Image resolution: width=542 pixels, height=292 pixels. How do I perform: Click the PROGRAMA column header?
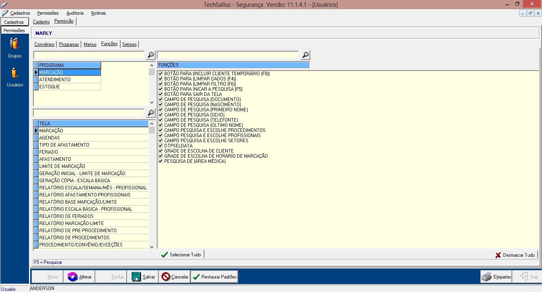coord(69,65)
